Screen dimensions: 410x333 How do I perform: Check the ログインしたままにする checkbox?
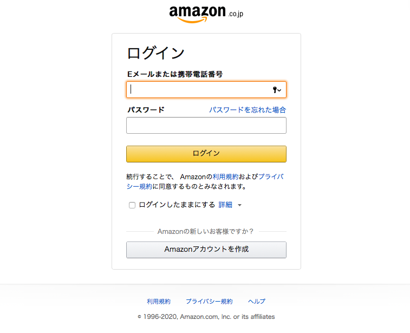[x=132, y=205]
